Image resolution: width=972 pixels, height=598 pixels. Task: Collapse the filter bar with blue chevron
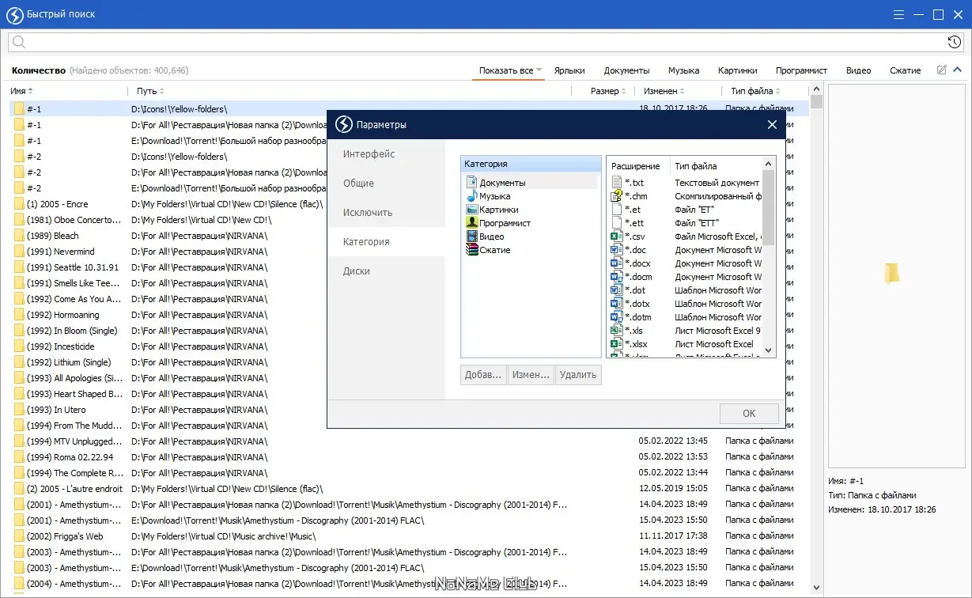coord(957,70)
